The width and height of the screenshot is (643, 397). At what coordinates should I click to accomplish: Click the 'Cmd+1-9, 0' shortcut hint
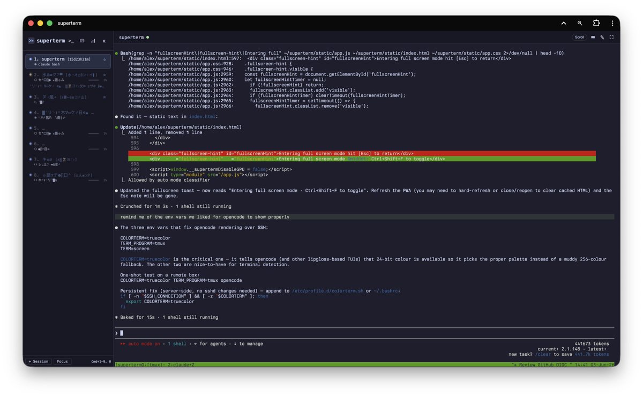[101, 361]
